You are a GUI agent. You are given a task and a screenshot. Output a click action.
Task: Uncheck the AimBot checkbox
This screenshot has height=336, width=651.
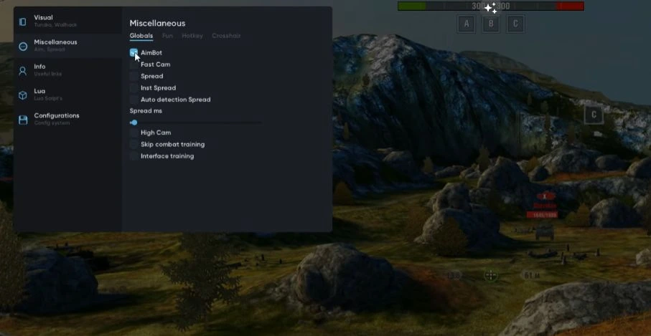134,52
